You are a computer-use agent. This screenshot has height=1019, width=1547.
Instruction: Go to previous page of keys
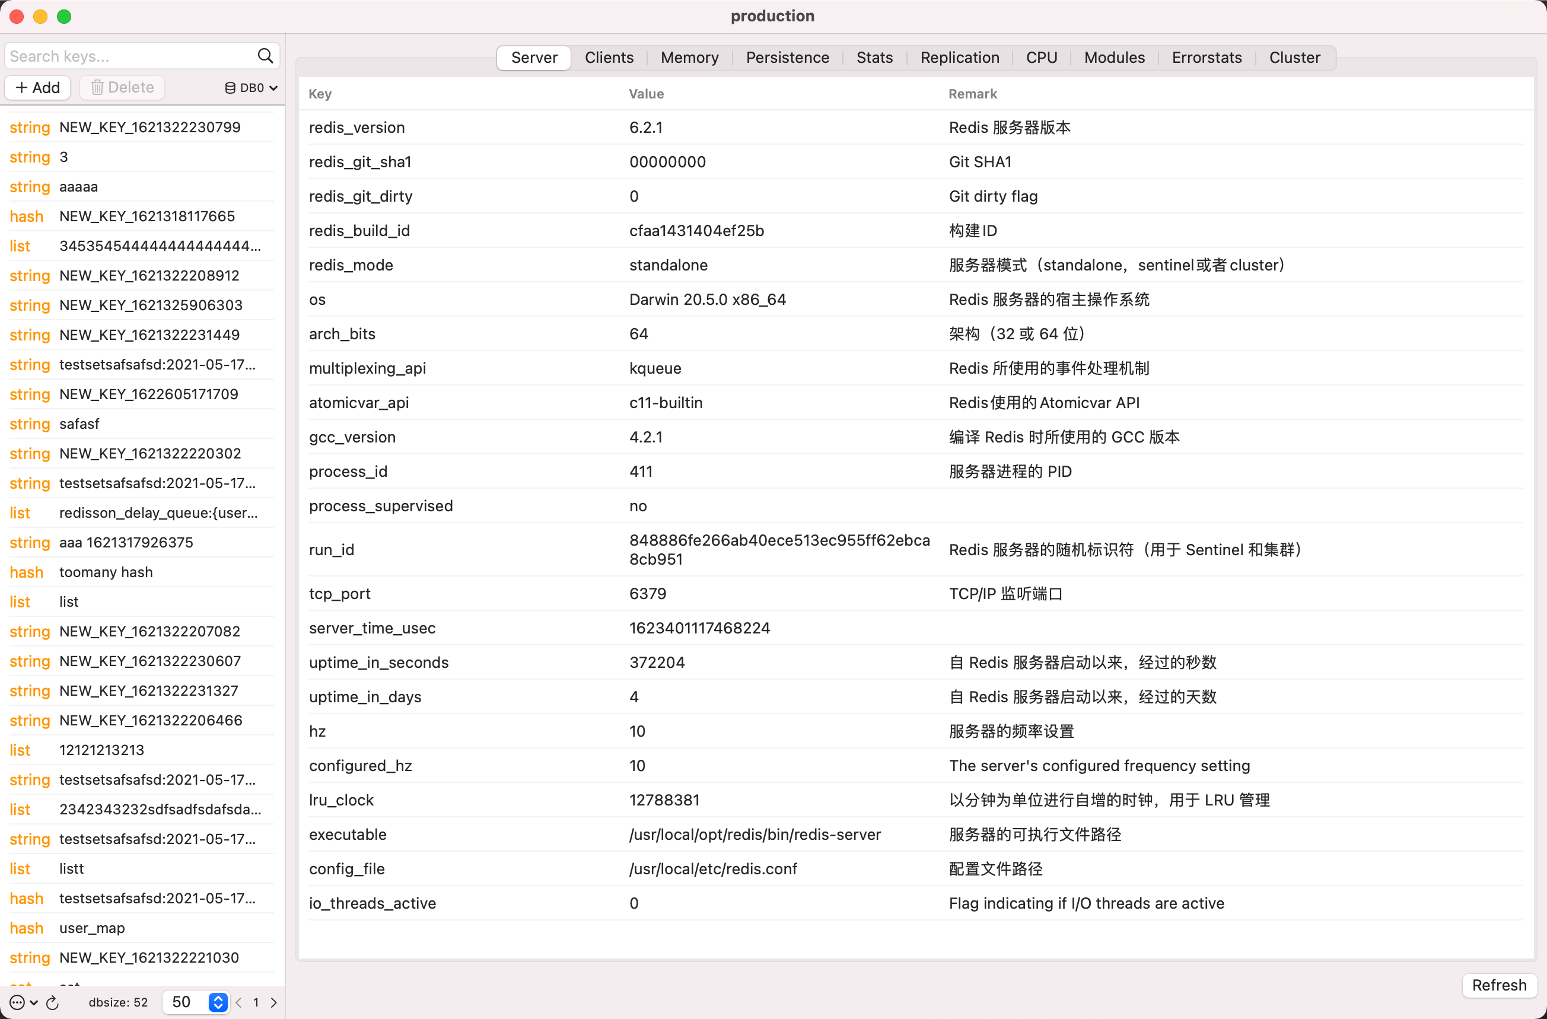(x=238, y=1003)
